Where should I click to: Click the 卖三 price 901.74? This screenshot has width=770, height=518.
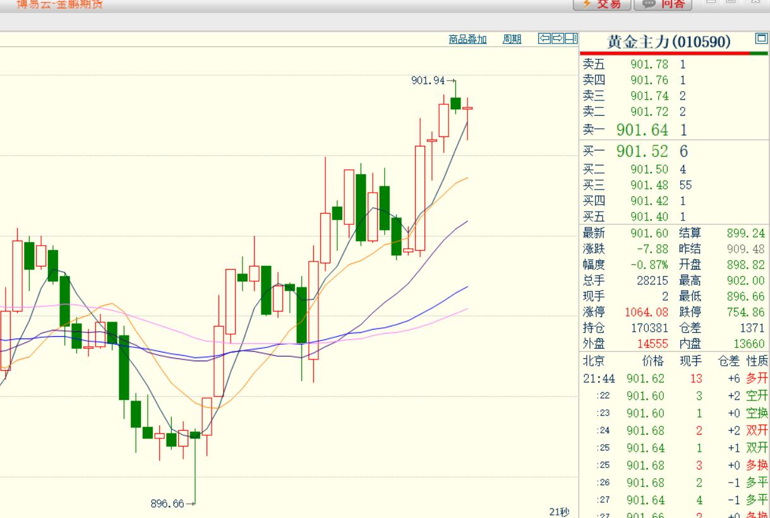[x=649, y=96]
